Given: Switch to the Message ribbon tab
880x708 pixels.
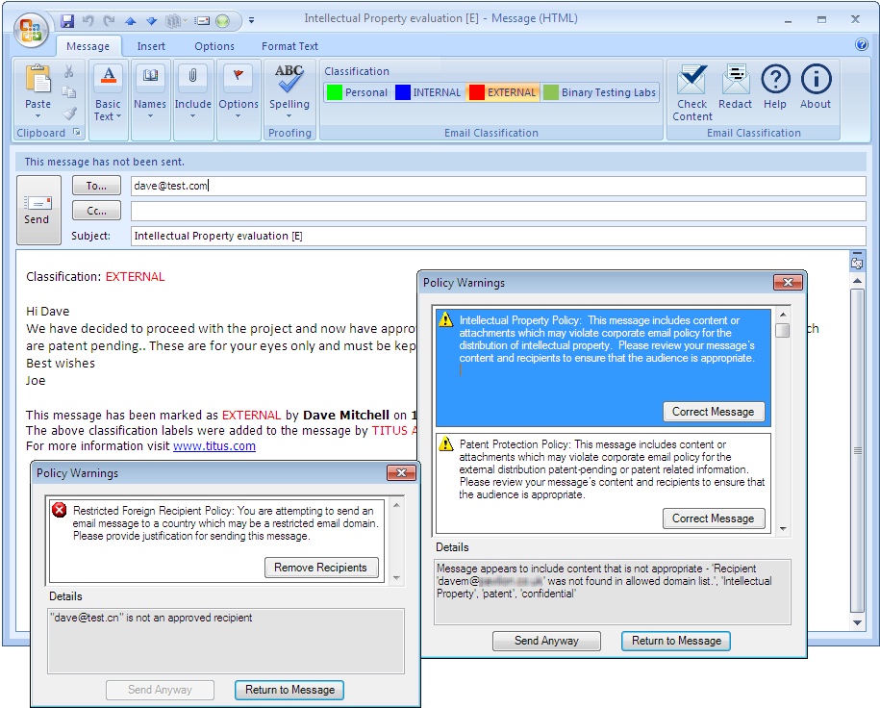Looking at the screenshot, I should [88, 46].
